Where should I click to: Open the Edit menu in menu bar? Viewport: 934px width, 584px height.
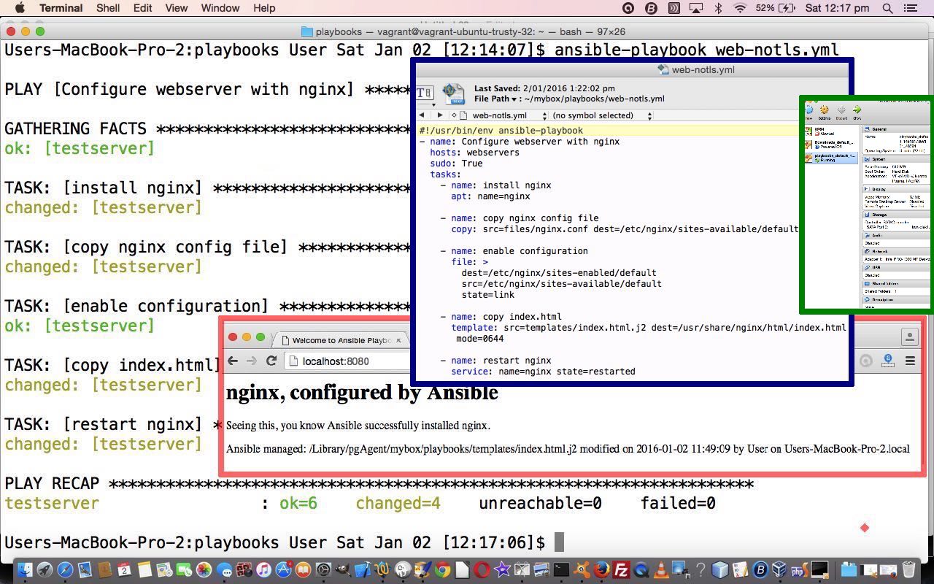[x=142, y=8]
